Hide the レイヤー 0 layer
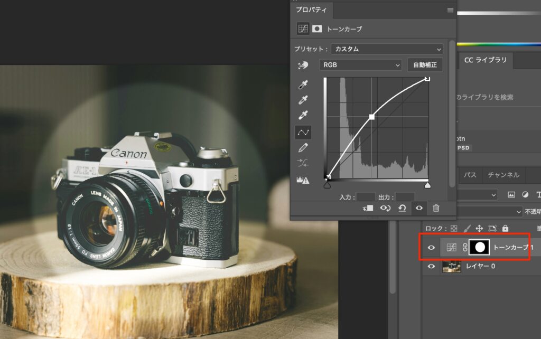 (431, 267)
